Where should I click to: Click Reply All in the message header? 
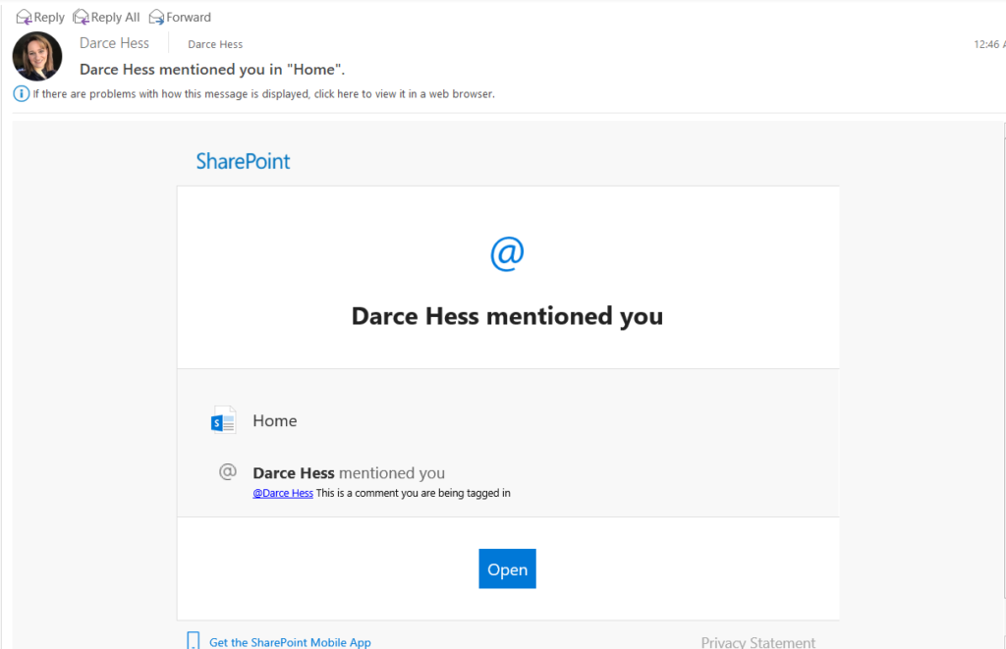[106, 18]
